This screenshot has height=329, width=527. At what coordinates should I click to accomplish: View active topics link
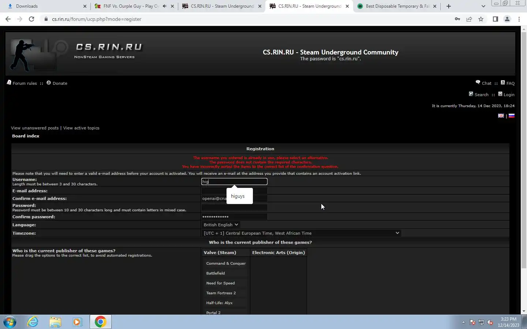[81, 128]
